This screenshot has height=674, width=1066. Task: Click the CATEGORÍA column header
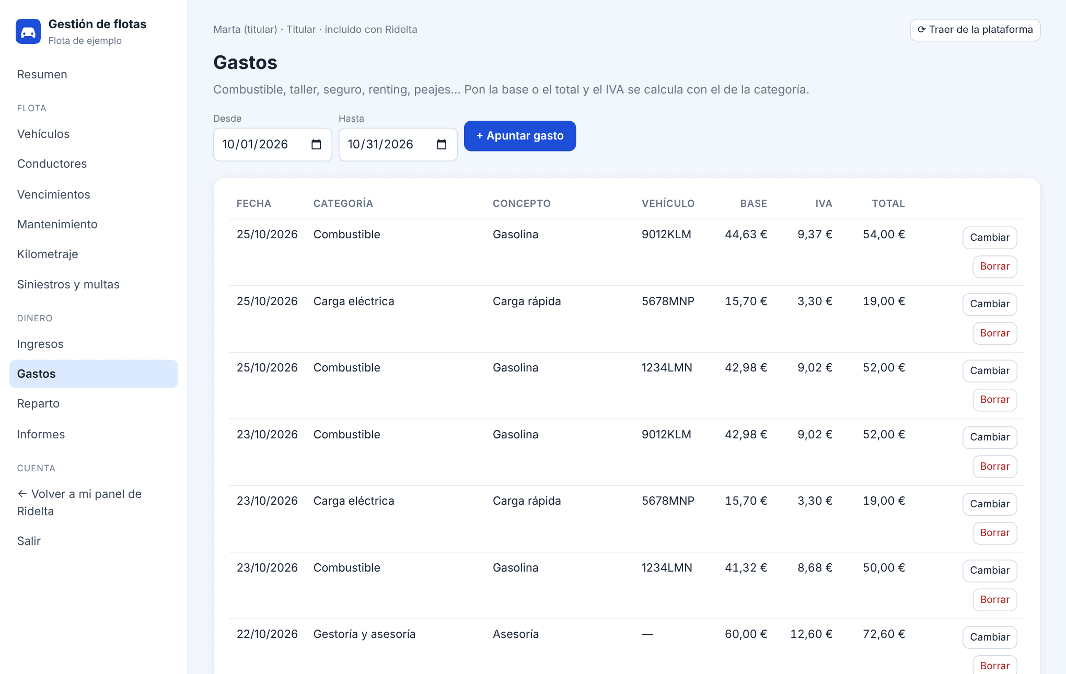(x=343, y=204)
